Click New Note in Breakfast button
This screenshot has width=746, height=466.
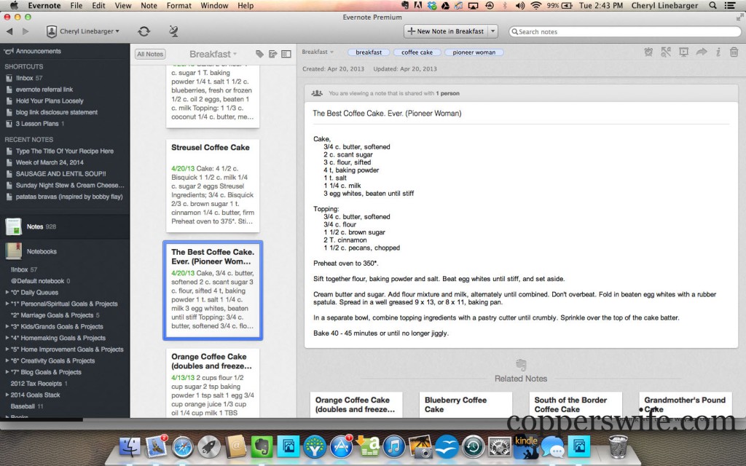pyautogui.click(x=446, y=31)
